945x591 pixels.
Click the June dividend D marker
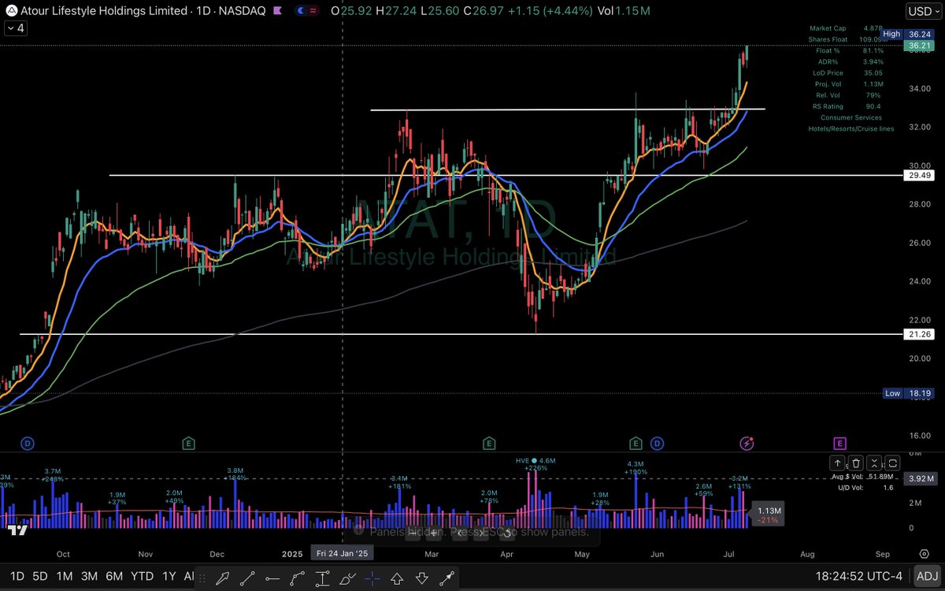(x=658, y=444)
